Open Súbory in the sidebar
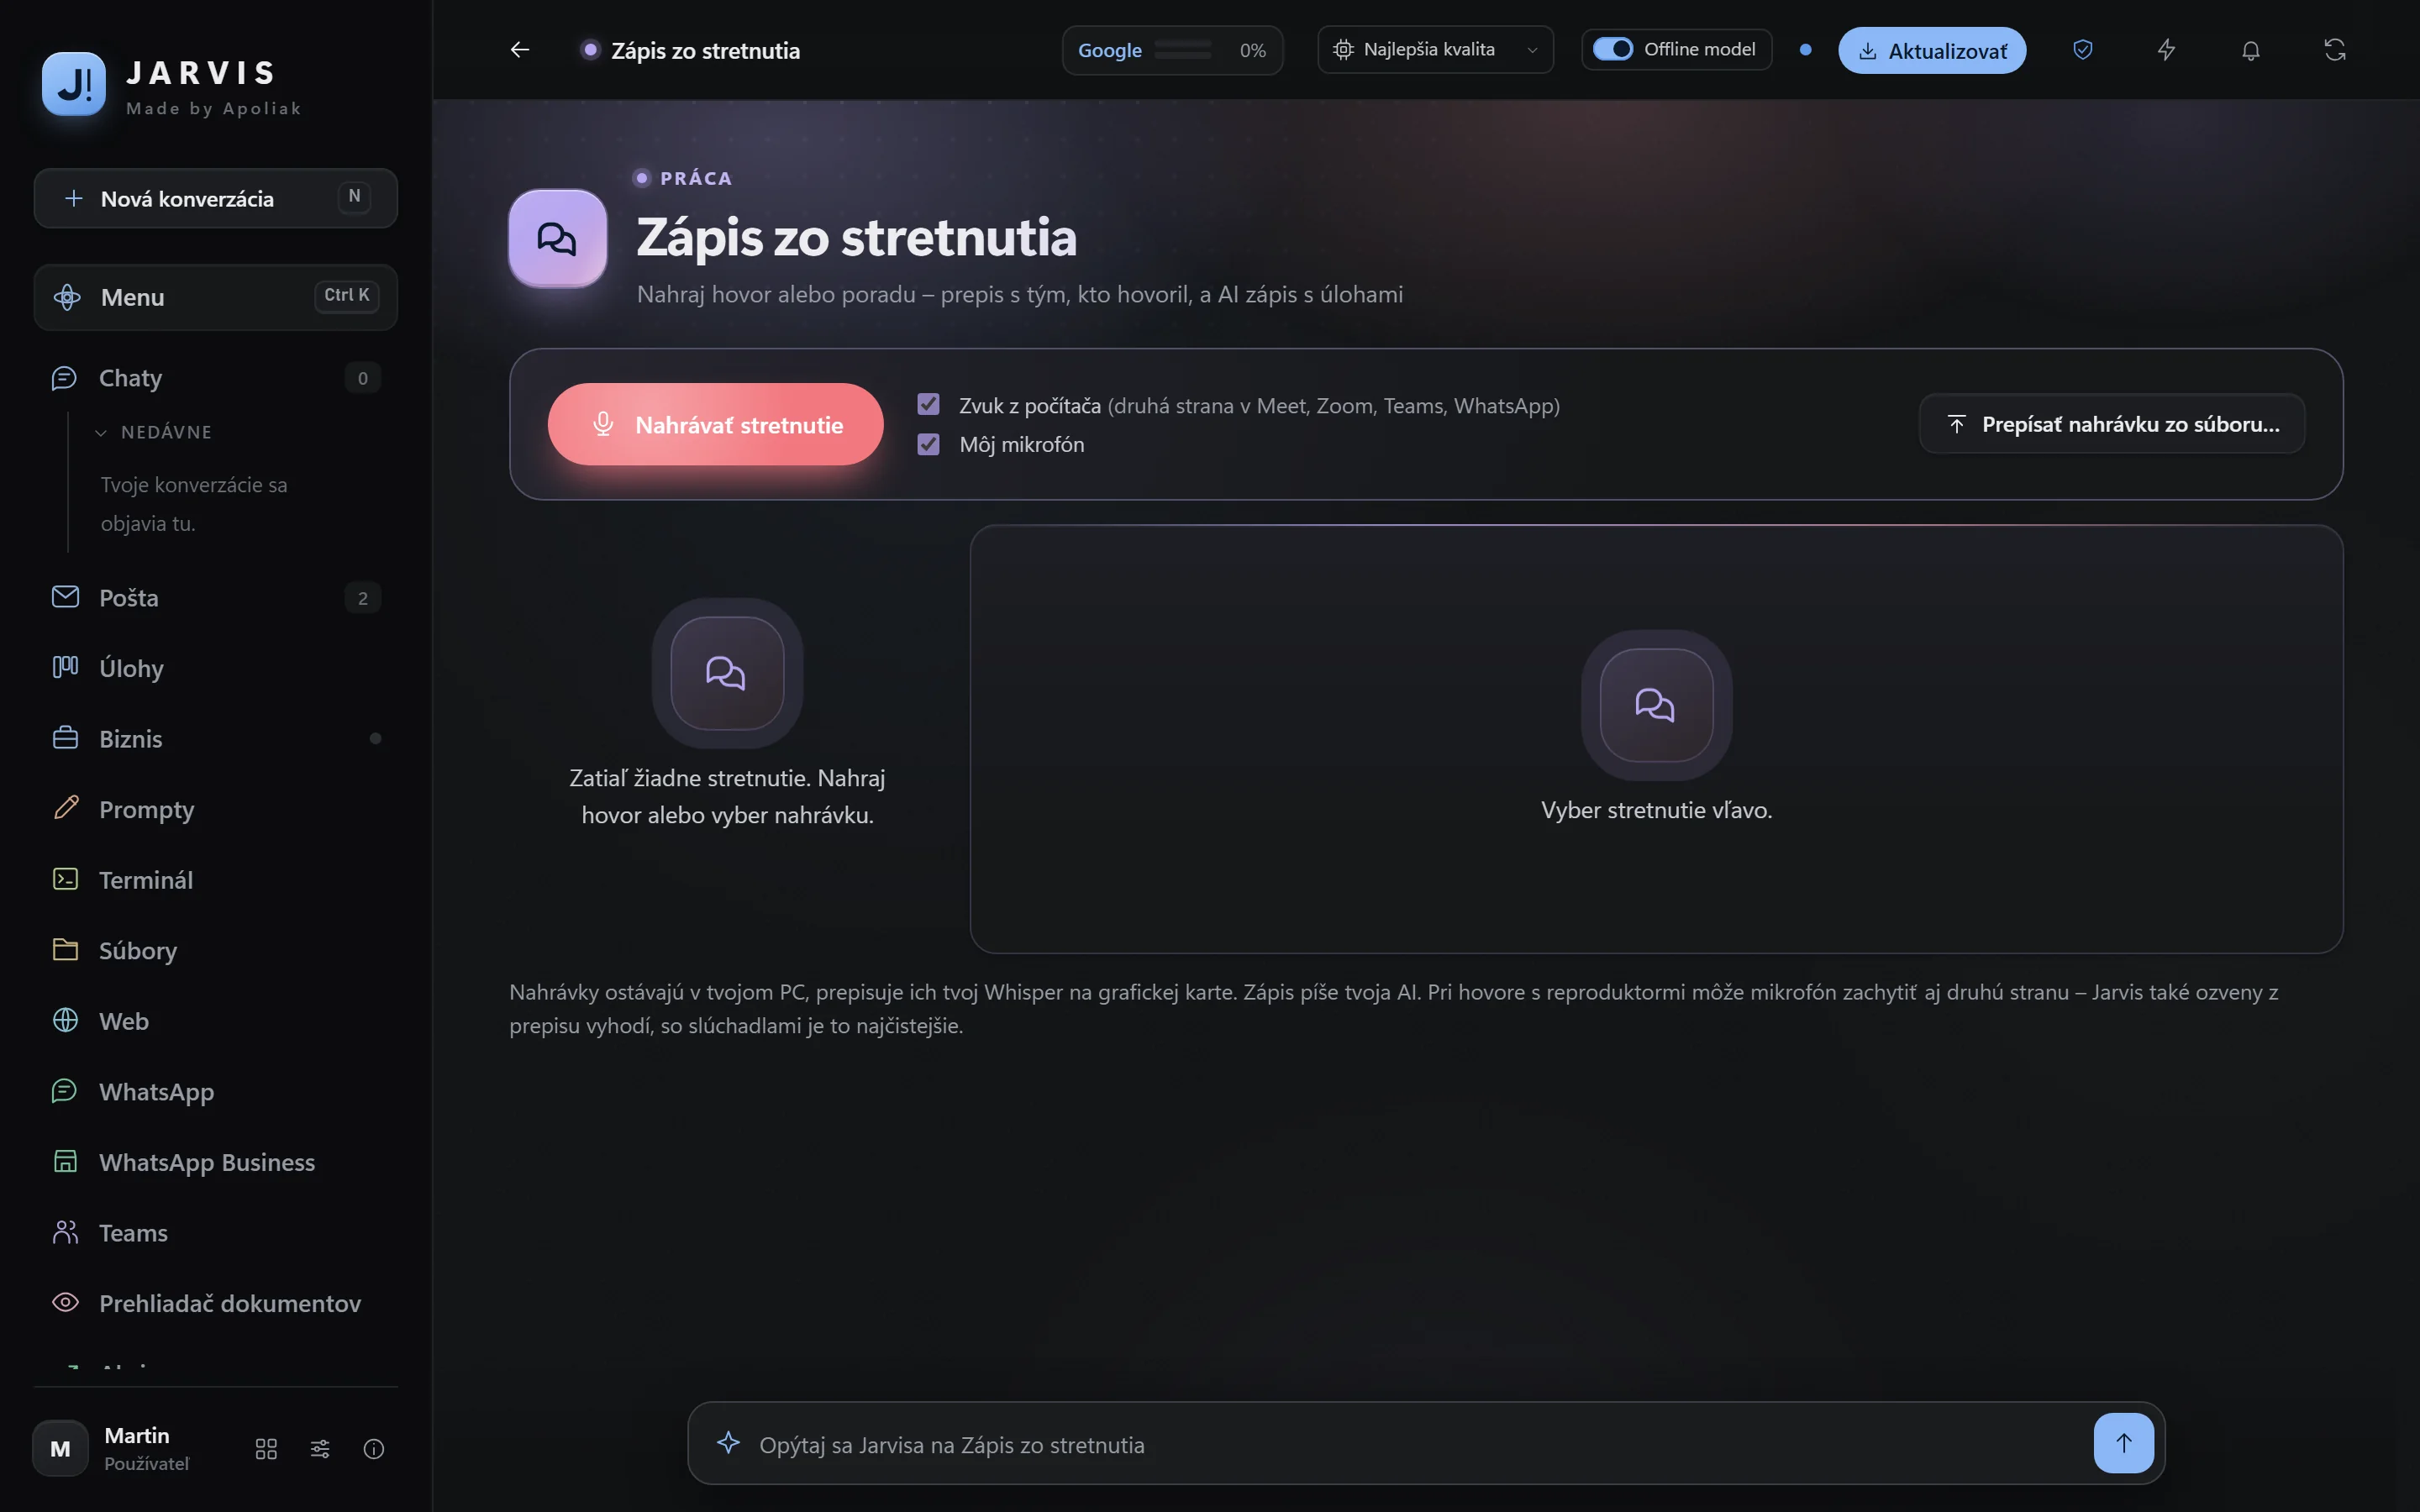2420x1512 pixels. [216, 950]
